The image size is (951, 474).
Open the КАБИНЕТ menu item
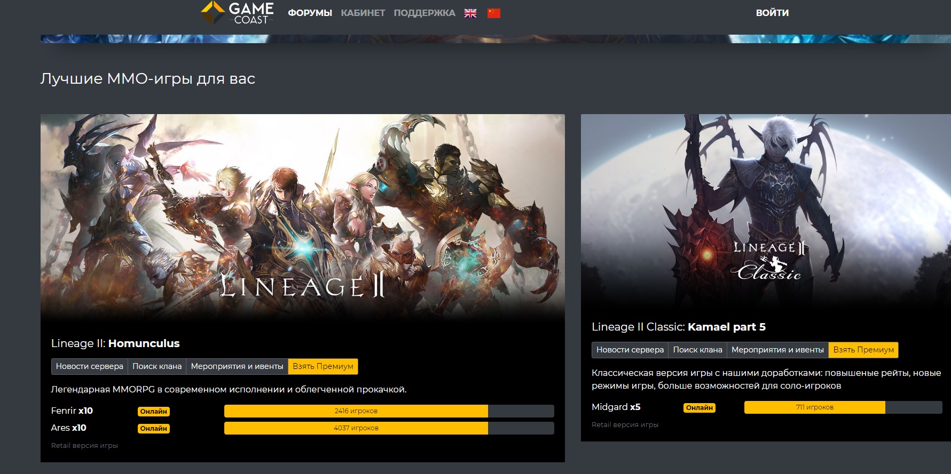point(363,13)
